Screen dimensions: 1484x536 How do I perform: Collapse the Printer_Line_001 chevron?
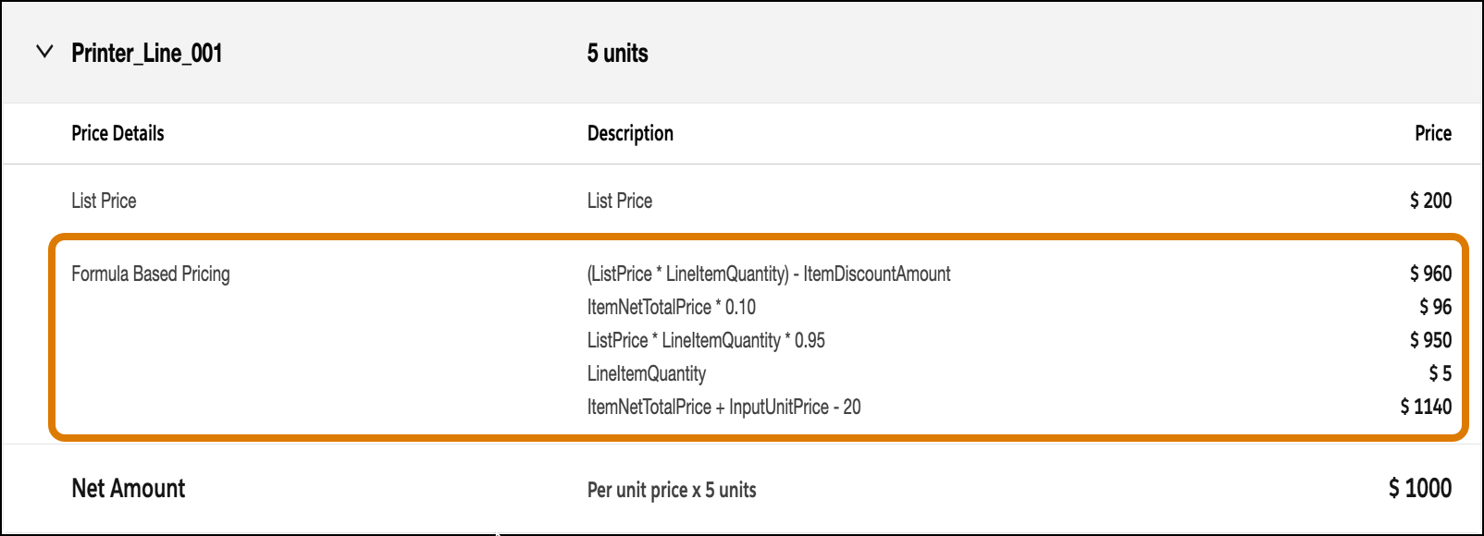43,52
